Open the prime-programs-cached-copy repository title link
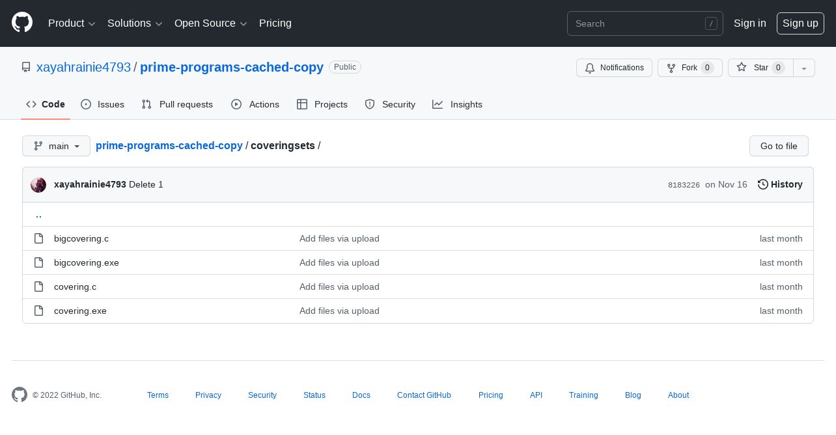836x435 pixels. (x=232, y=67)
